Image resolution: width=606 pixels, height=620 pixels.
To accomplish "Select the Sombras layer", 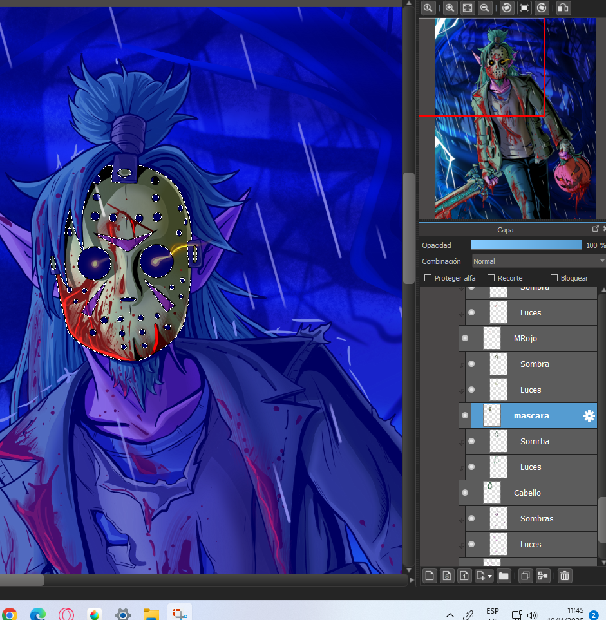I will point(531,518).
